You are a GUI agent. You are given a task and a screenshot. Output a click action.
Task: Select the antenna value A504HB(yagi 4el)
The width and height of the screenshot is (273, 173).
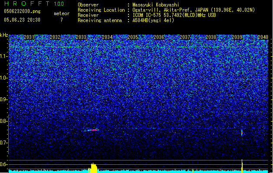click(x=153, y=20)
